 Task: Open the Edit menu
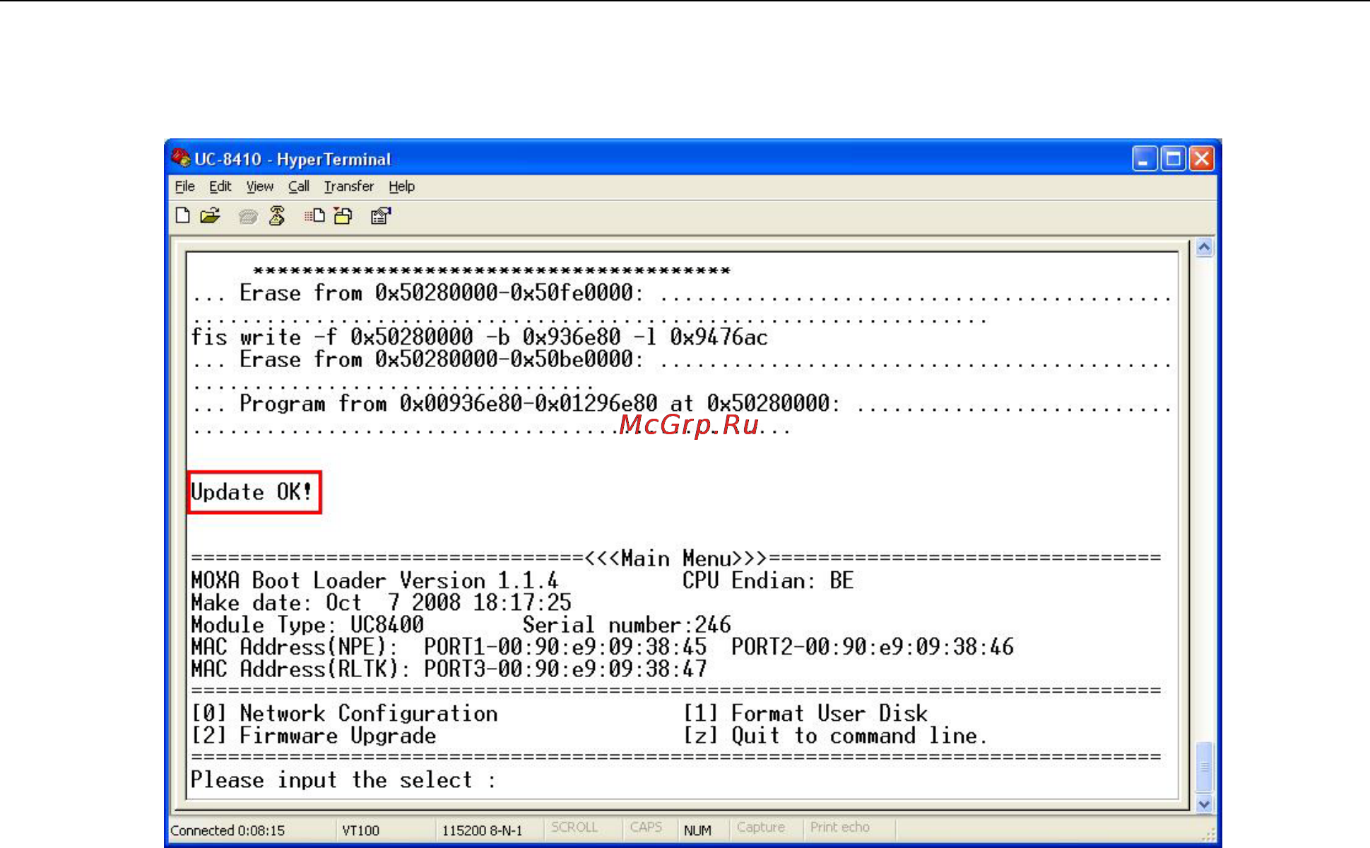(x=220, y=186)
